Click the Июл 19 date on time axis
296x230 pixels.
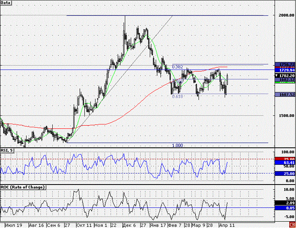(13, 225)
